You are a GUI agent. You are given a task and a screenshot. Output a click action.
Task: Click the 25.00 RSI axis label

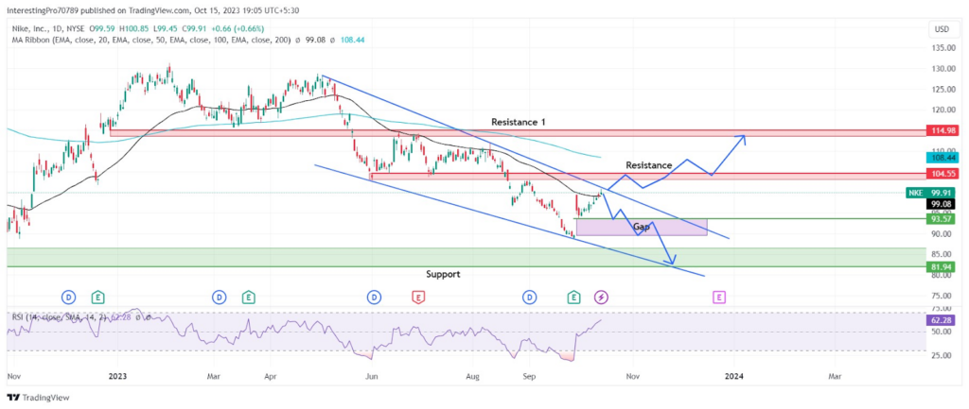943,355
